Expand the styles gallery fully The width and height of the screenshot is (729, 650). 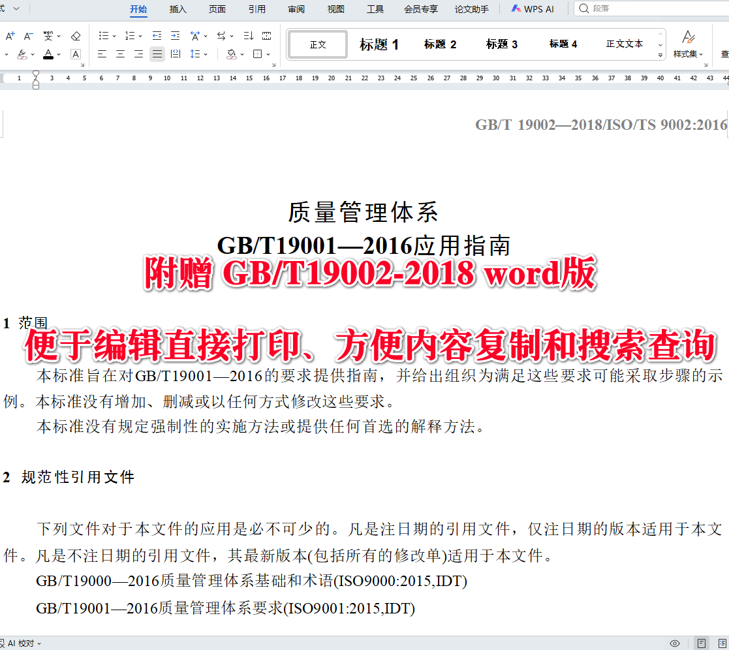[660, 55]
